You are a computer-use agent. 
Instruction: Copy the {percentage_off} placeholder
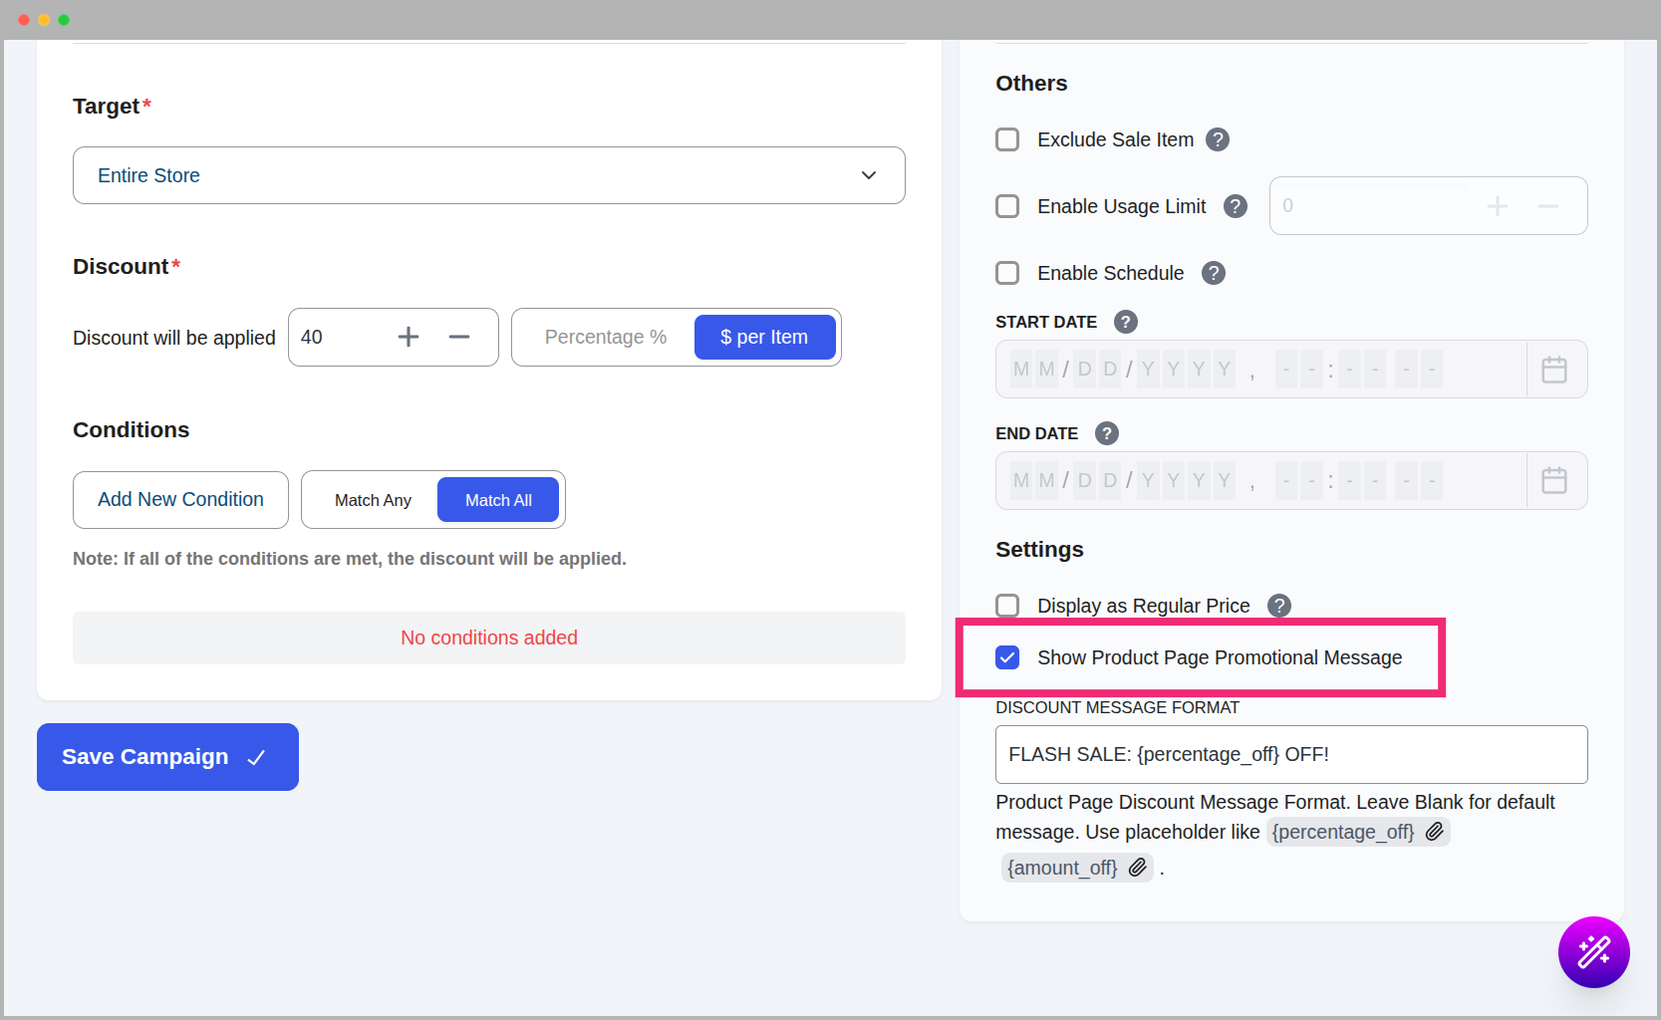[1434, 832]
